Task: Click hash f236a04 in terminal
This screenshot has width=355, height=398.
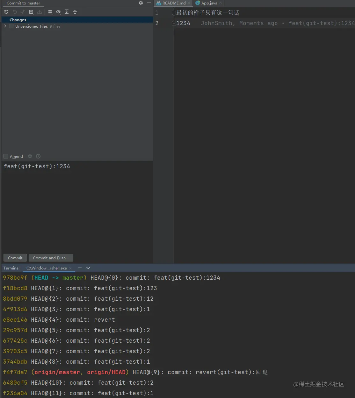Action: point(15,393)
